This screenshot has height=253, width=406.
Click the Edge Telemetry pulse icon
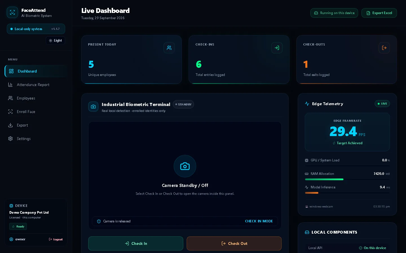click(x=307, y=104)
